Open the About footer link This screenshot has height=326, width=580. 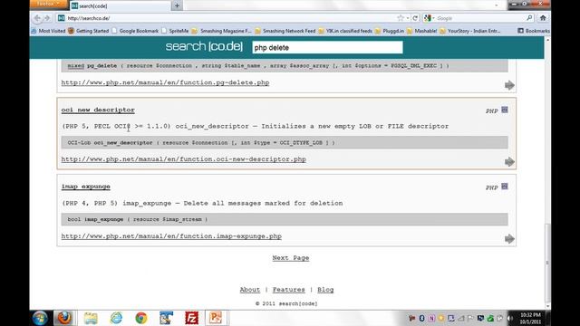pos(250,290)
